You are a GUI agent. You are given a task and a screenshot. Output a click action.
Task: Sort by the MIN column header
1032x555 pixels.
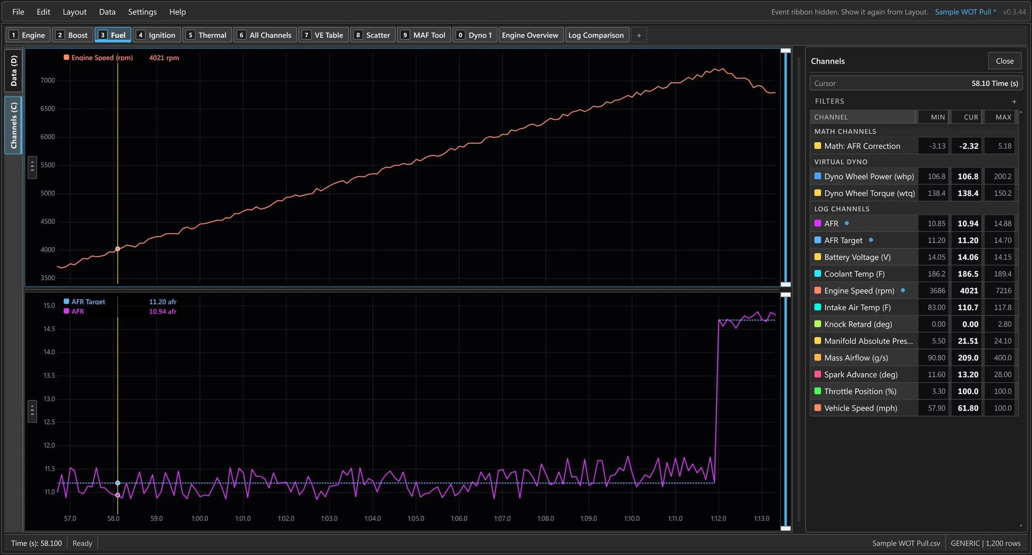(933, 117)
